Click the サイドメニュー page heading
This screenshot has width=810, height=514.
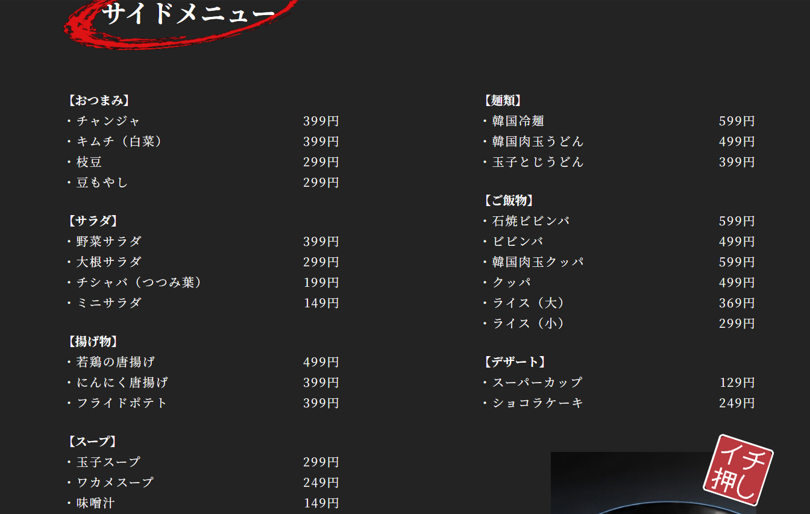188,14
